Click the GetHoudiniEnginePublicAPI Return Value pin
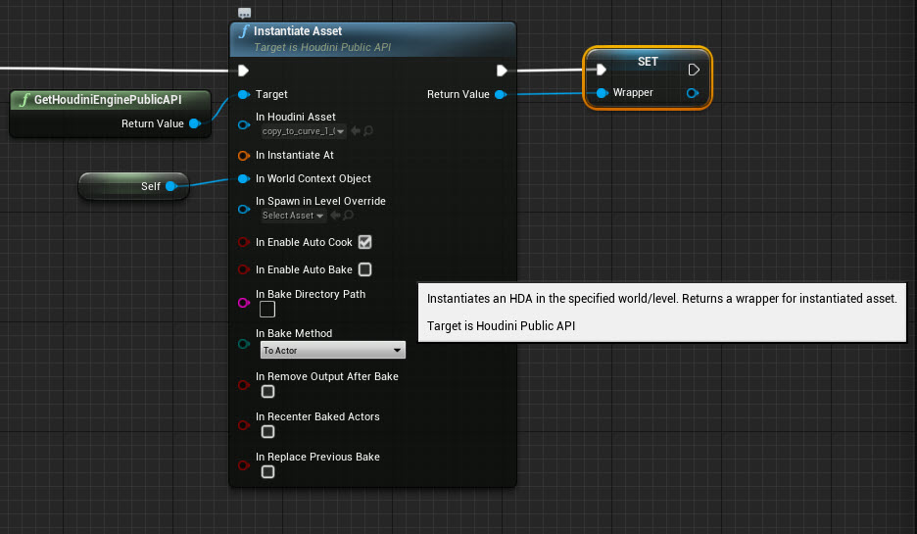 click(195, 123)
